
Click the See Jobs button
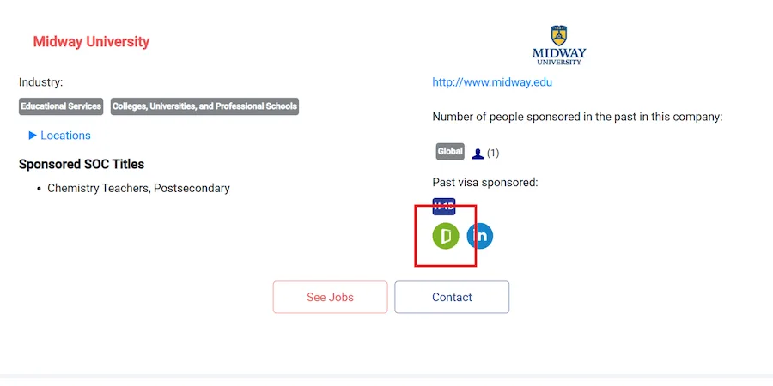[331, 297]
